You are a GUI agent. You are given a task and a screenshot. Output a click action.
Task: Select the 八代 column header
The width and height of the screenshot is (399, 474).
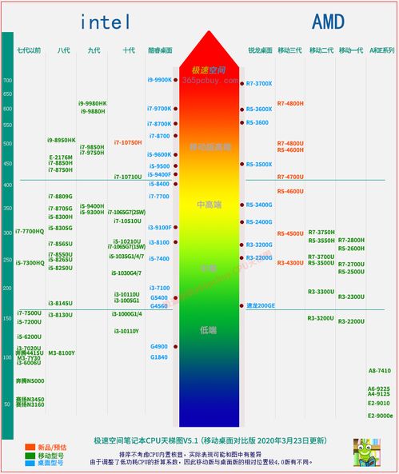[63, 50]
